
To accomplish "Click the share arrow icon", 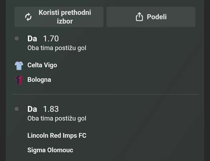I will pyautogui.click(x=139, y=17).
